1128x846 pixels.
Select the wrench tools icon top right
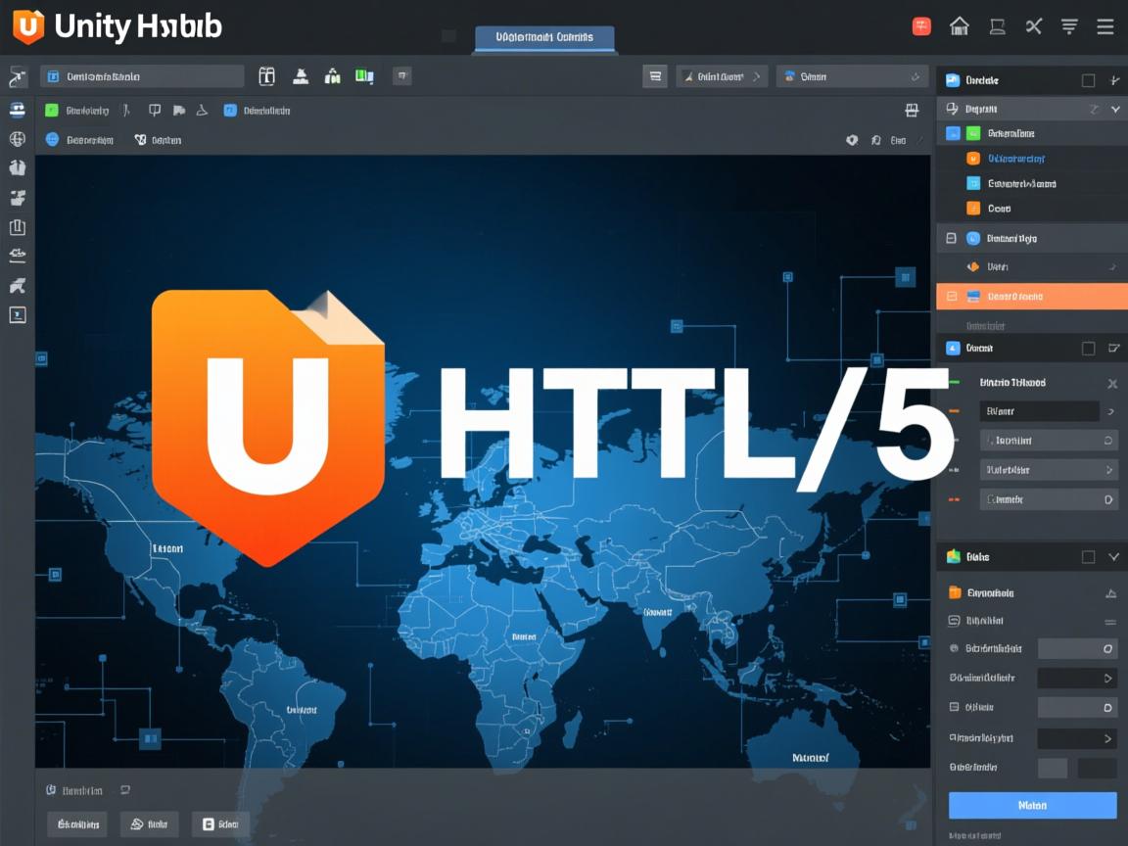[x=1033, y=26]
